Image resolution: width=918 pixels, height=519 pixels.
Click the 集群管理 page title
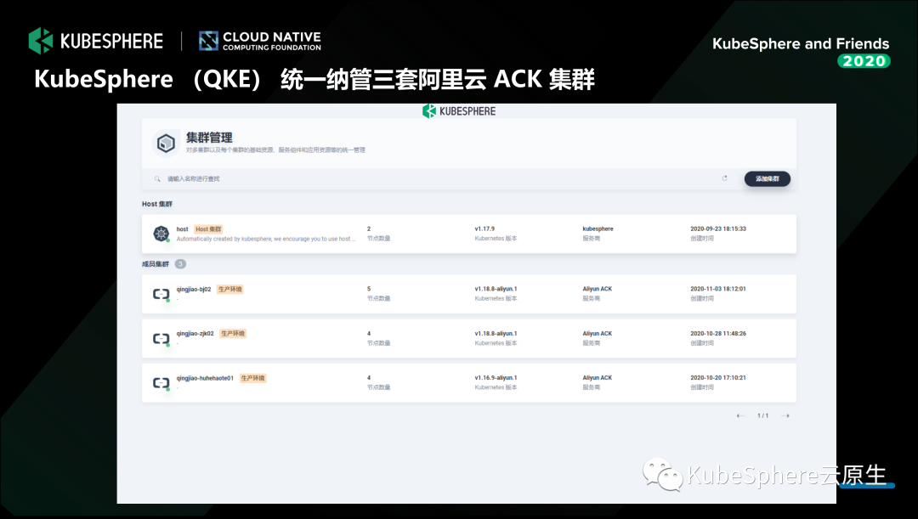click(209, 138)
